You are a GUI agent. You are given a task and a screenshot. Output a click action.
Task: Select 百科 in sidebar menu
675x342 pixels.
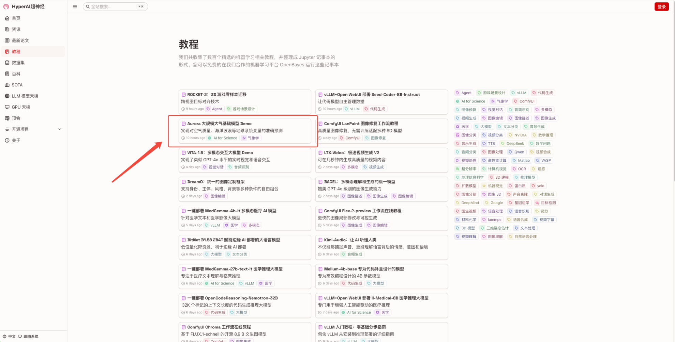16,74
